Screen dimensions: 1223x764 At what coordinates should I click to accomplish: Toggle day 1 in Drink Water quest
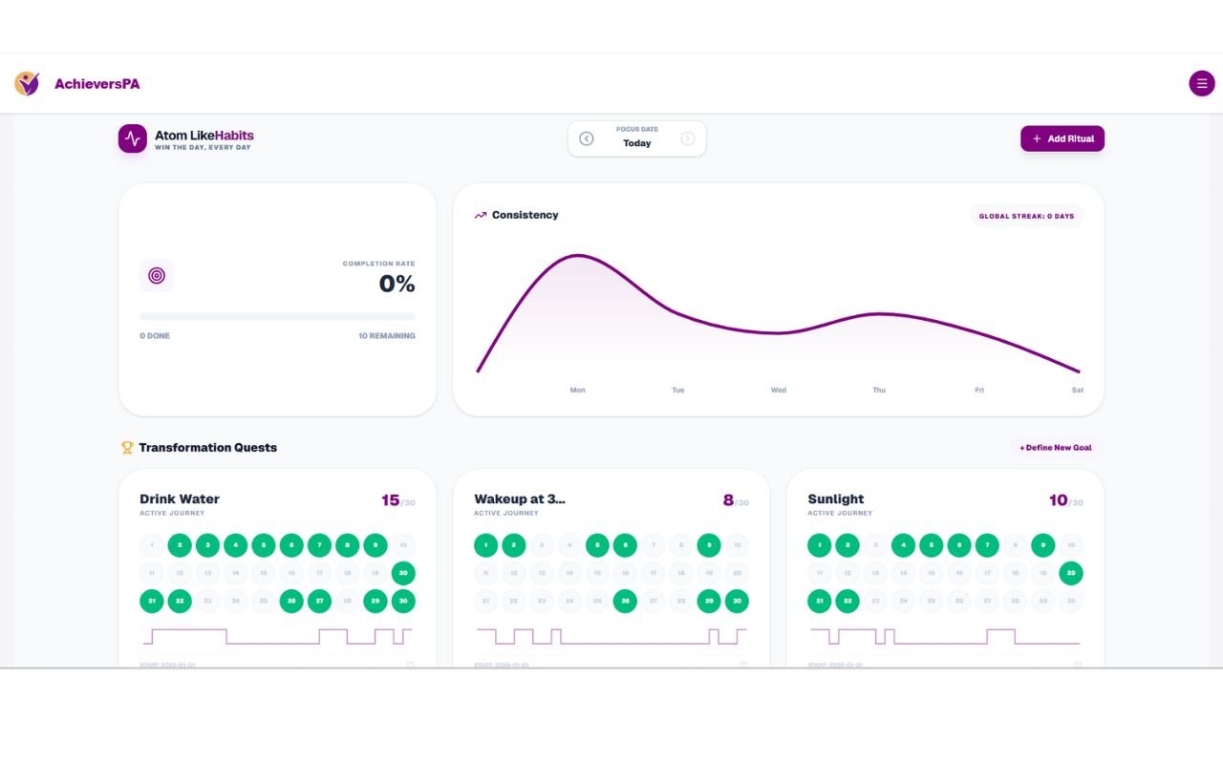pyautogui.click(x=152, y=545)
